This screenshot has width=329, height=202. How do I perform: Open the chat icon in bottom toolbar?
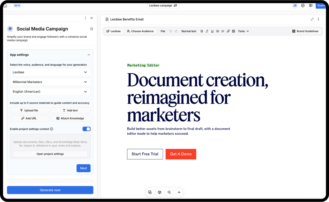150,192
